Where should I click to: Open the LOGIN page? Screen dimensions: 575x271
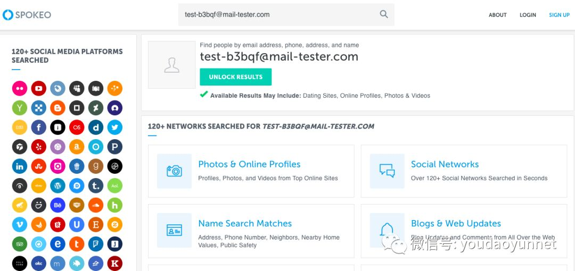pyautogui.click(x=528, y=15)
